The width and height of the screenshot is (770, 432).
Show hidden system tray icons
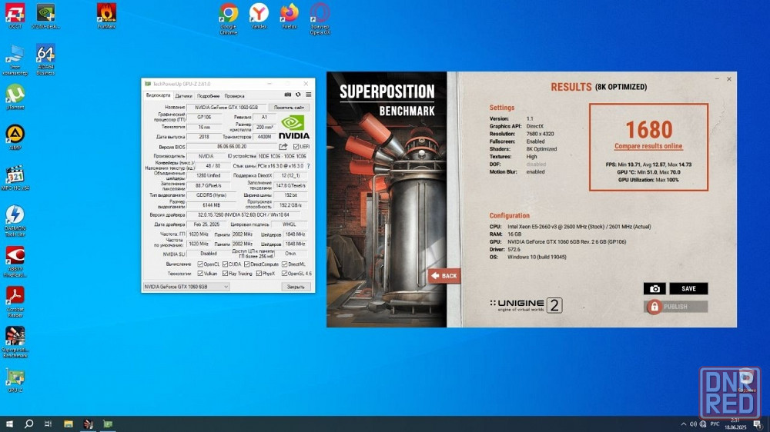coord(684,424)
